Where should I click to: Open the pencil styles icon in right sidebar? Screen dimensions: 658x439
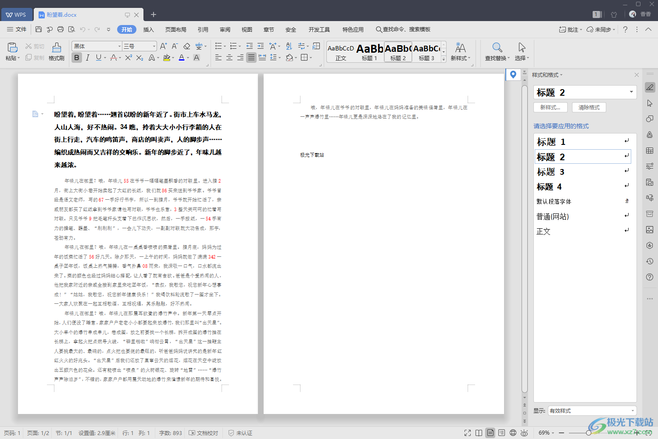pos(650,87)
